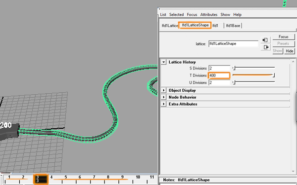Click the lattice name field ffd1LatticeShape
The image size is (297, 185).
click(233, 43)
